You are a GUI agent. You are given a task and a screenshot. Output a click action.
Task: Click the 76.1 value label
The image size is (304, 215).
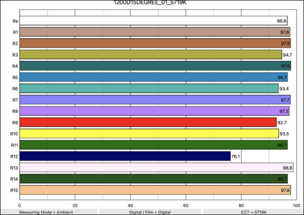pos(236,157)
